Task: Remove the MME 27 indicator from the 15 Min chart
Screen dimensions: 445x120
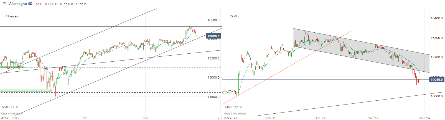Action: click(x=241, y=107)
